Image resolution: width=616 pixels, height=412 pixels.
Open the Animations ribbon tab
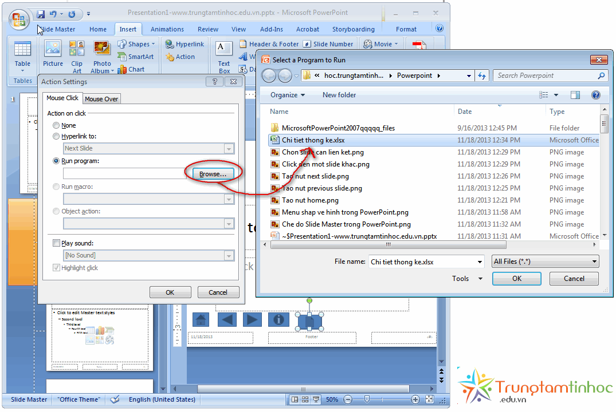(x=167, y=29)
